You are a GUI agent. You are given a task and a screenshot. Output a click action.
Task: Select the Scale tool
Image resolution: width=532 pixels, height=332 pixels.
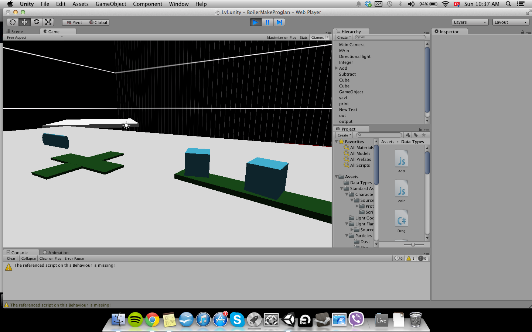click(48, 22)
